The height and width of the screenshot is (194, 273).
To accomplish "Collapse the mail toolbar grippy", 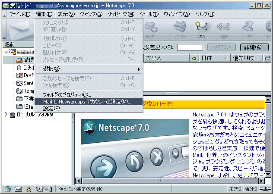I will pyautogui.click(x=4, y=30).
